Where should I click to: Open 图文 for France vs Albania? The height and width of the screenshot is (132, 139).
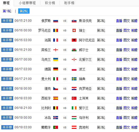(x=127, y=40)
